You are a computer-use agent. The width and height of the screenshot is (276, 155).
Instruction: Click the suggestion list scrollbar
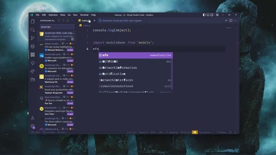pos(172,74)
